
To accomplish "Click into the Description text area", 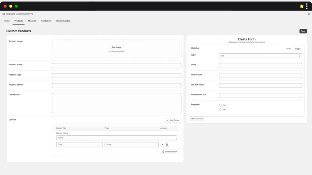I will click(x=116, y=103).
